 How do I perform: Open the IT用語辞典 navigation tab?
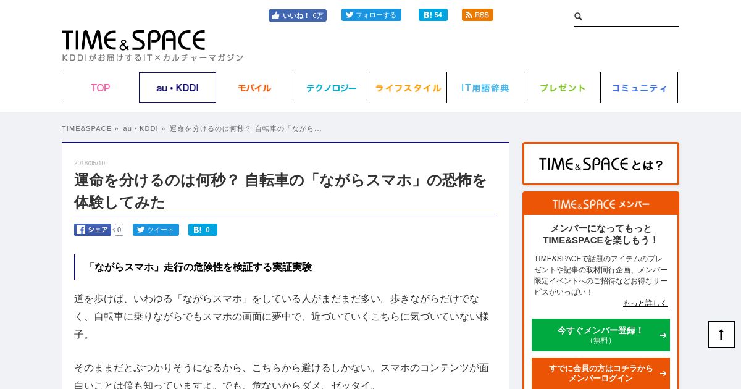pos(485,88)
